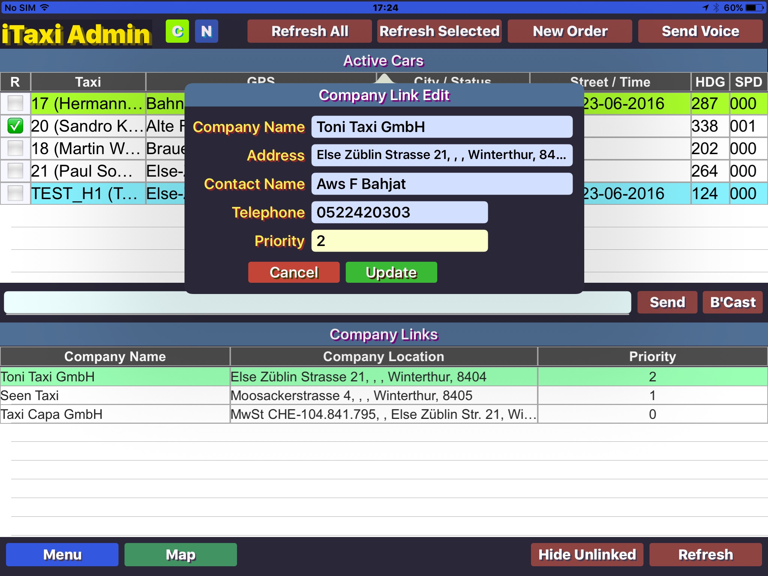Click '20 (Sandro K…' taxi cell
The width and height of the screenshot is (768, 576).
88,126
